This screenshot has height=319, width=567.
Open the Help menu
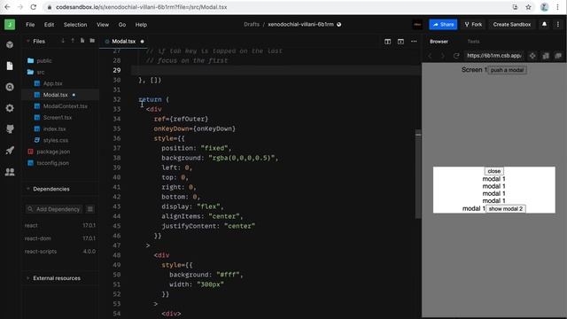coord(141,25)
